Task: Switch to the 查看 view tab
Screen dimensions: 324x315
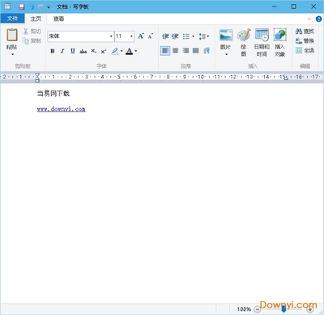Action: (58, 19)
